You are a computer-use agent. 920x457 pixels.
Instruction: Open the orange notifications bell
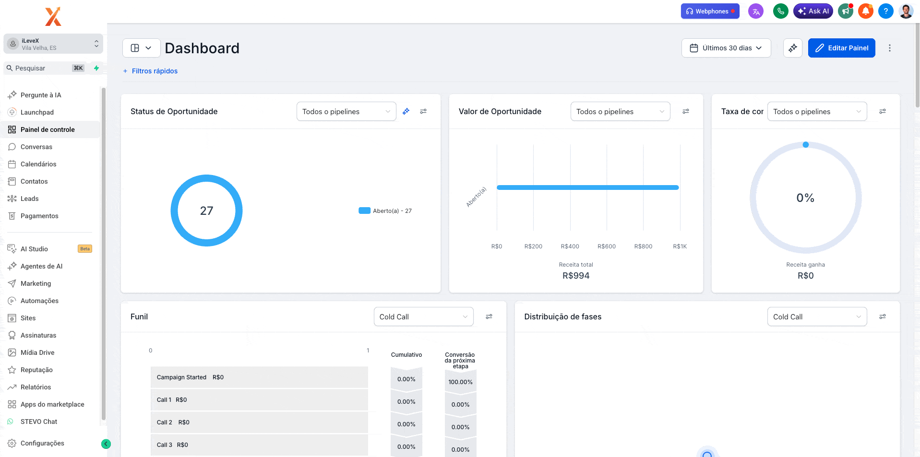coord(866,11)
